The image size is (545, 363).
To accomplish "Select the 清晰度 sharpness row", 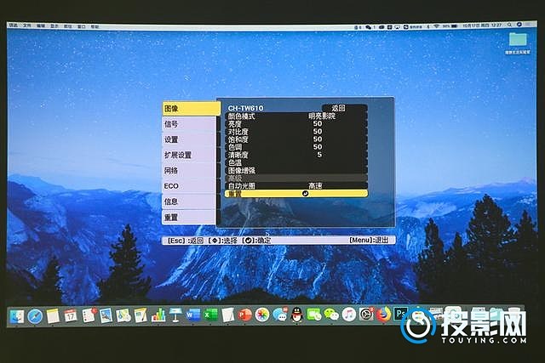I will click(x=296, y=155).
